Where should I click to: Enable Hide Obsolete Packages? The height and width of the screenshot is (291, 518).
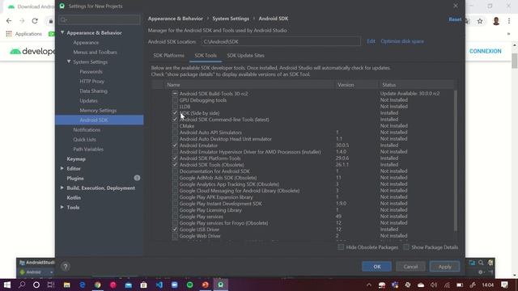click(341, 247)
